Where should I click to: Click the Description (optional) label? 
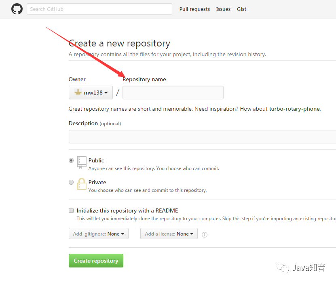point(95,123)
